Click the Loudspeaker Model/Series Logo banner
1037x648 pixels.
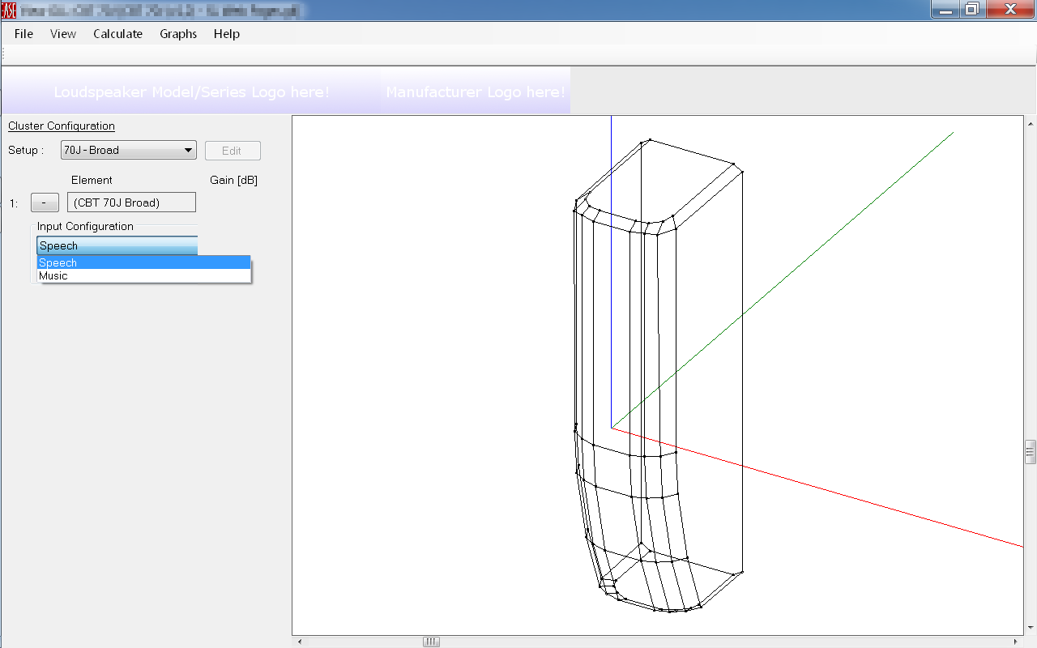pyautogui.click(x=191, y=92)
